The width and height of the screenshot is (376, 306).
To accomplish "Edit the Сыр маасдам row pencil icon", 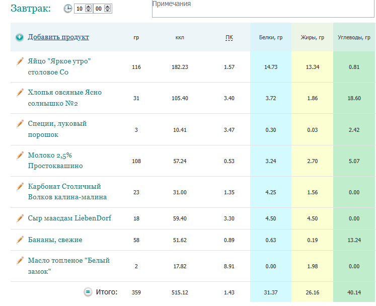I will [20, 218].
